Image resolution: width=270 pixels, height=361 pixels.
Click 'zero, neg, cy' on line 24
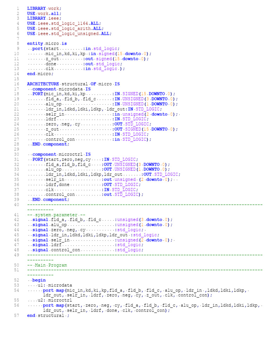click(x=63, y=124)
